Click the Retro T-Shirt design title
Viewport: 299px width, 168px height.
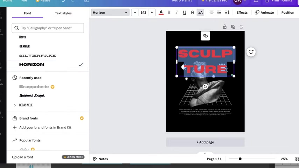click(182, 1)
